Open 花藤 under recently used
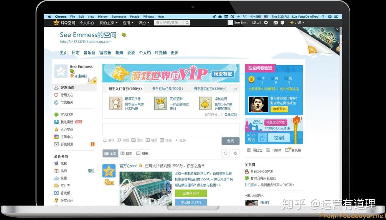 click(x=61, y=163)
